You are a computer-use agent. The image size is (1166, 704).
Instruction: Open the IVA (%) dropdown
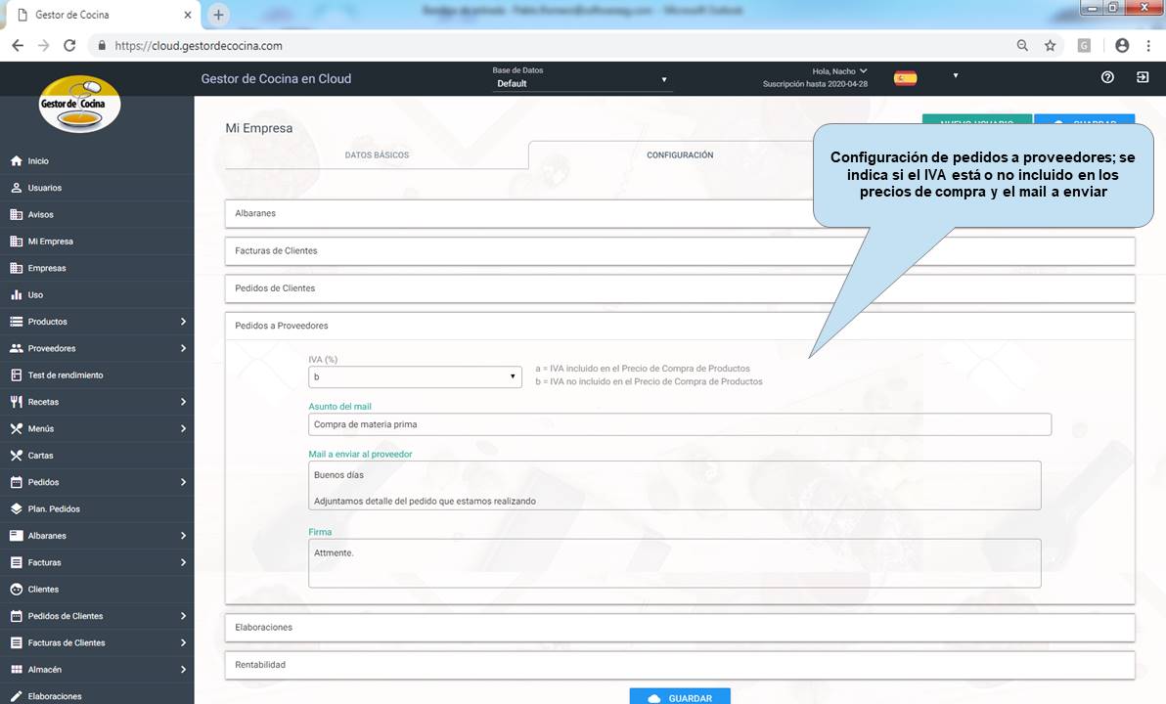415,376
